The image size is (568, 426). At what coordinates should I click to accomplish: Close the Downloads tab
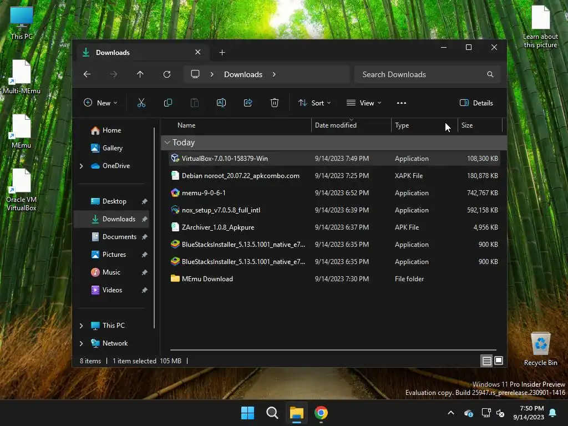[x=198, y=52]
